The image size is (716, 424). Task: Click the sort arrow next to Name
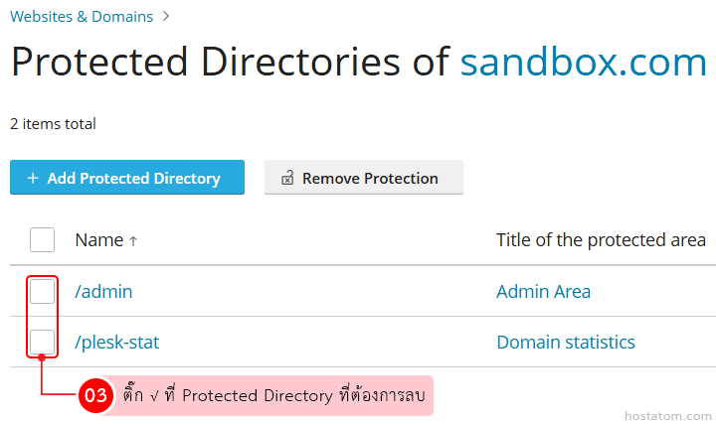[x=133, y=241]
